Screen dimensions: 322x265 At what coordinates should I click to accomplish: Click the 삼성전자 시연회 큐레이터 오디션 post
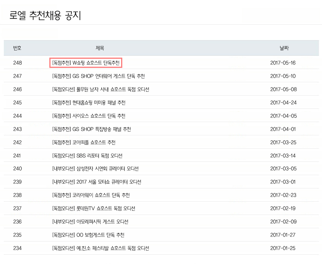tap(95, 169)
